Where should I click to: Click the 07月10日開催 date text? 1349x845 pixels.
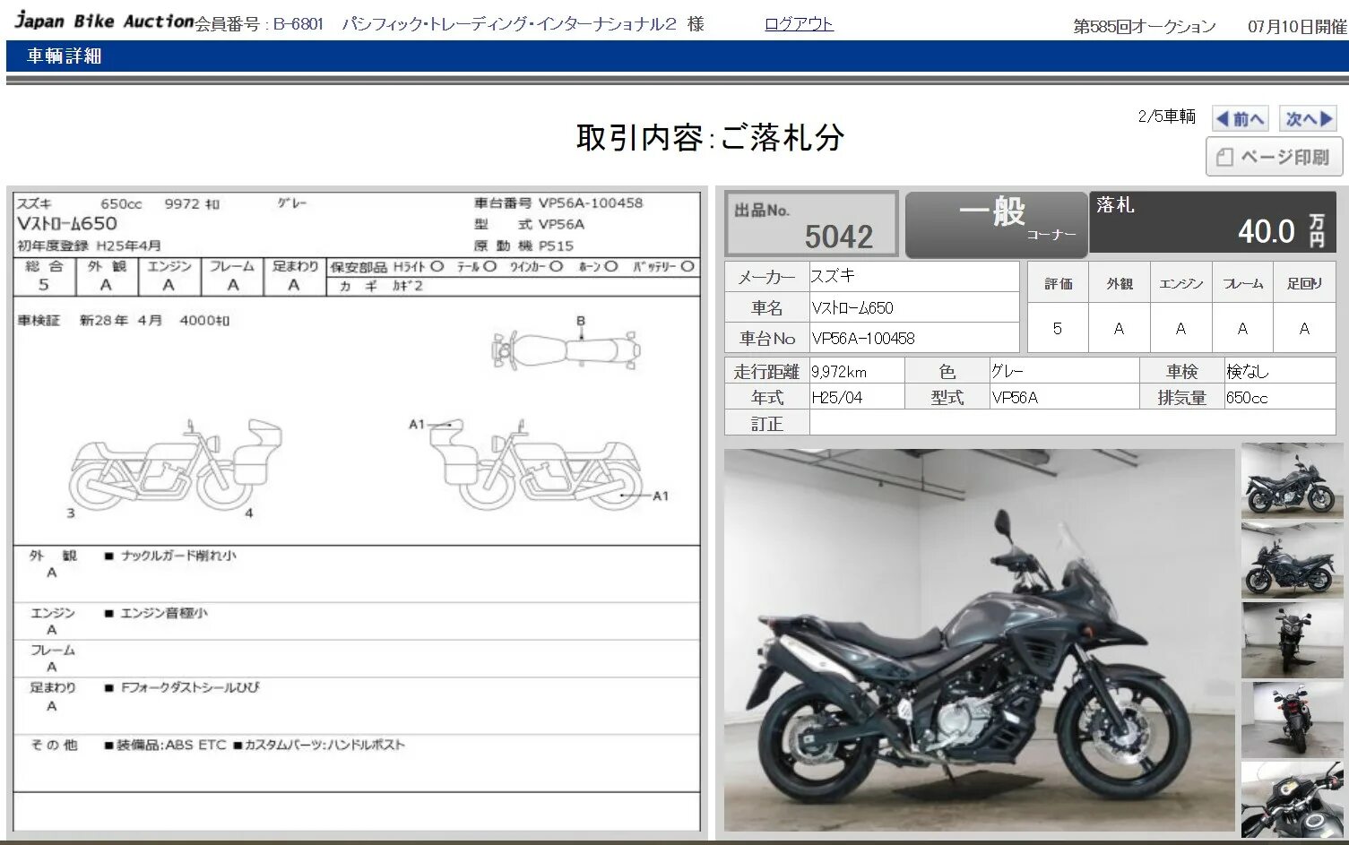click(1296, 26)
